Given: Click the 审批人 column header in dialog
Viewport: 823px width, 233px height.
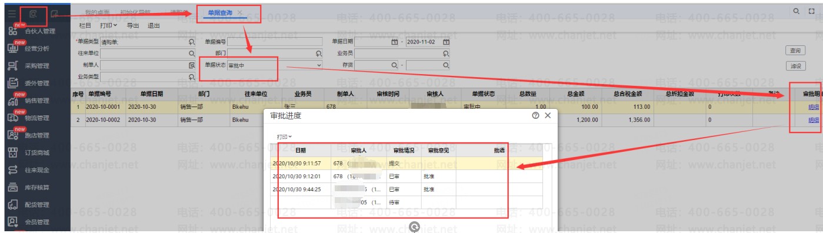Looking at the screenshot, I should pyautogui.click(x=358, y=151).
